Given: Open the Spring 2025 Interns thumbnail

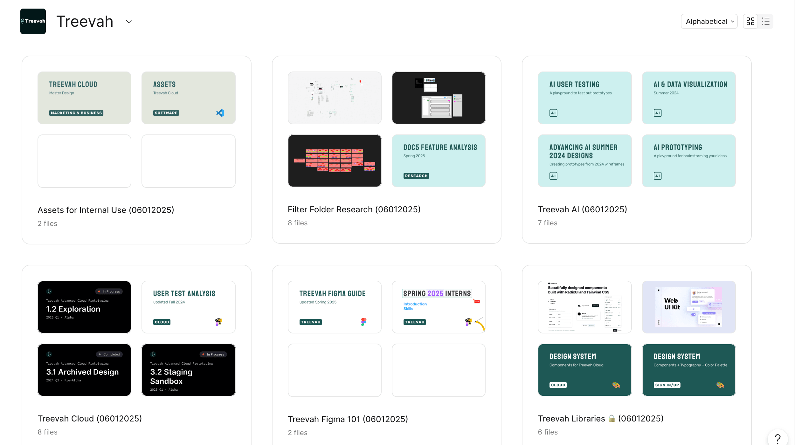Looking at the screenshot, I should 439,307.
